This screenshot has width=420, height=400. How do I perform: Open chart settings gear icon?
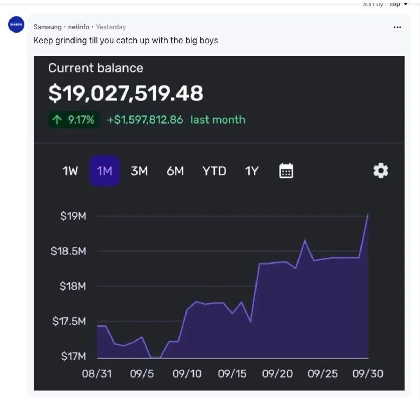coord(381,171)
